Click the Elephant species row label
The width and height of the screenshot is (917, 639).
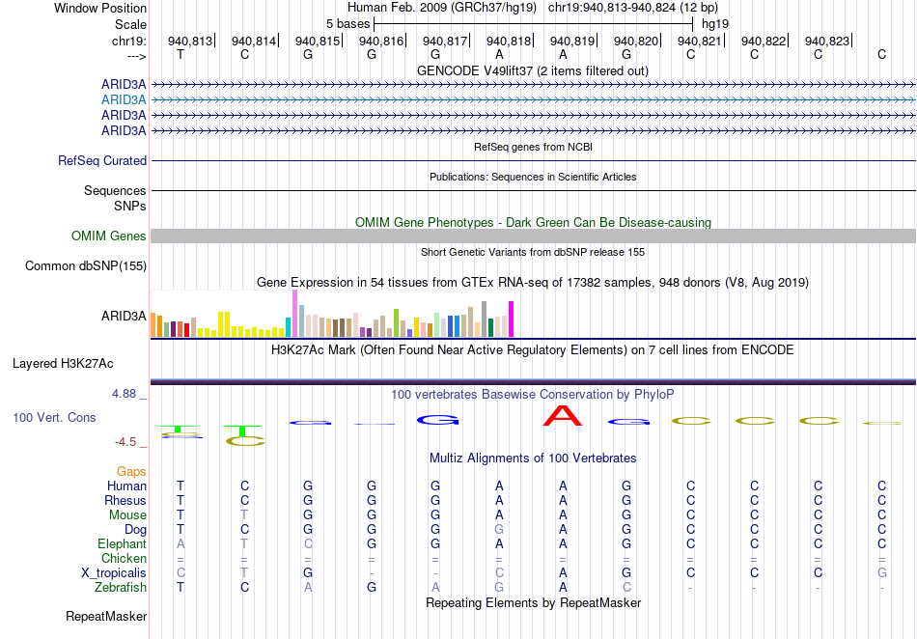pos(122,543)
